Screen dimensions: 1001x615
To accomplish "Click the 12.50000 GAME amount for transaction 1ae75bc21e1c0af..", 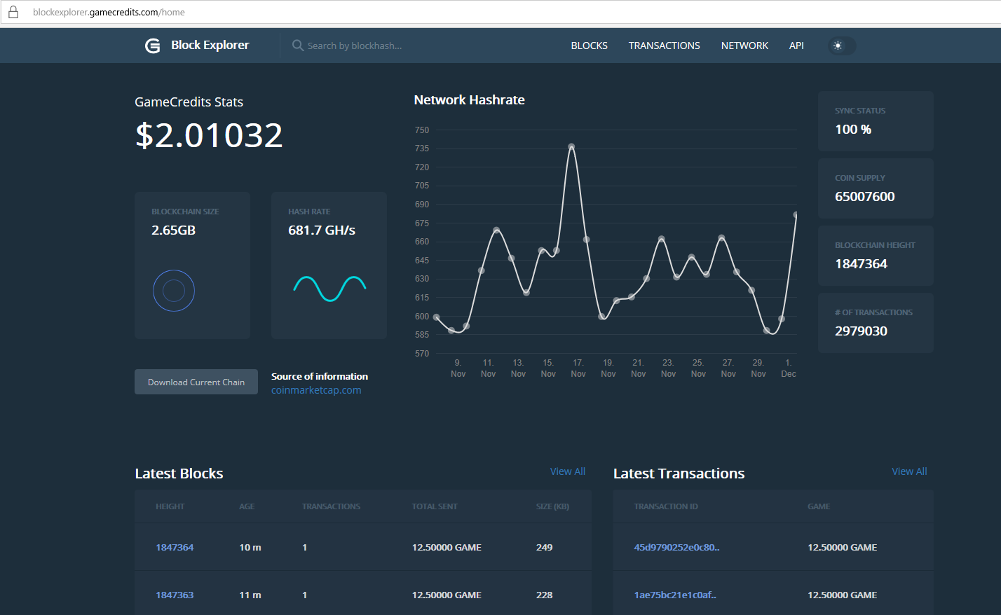I will coord(842,595).
